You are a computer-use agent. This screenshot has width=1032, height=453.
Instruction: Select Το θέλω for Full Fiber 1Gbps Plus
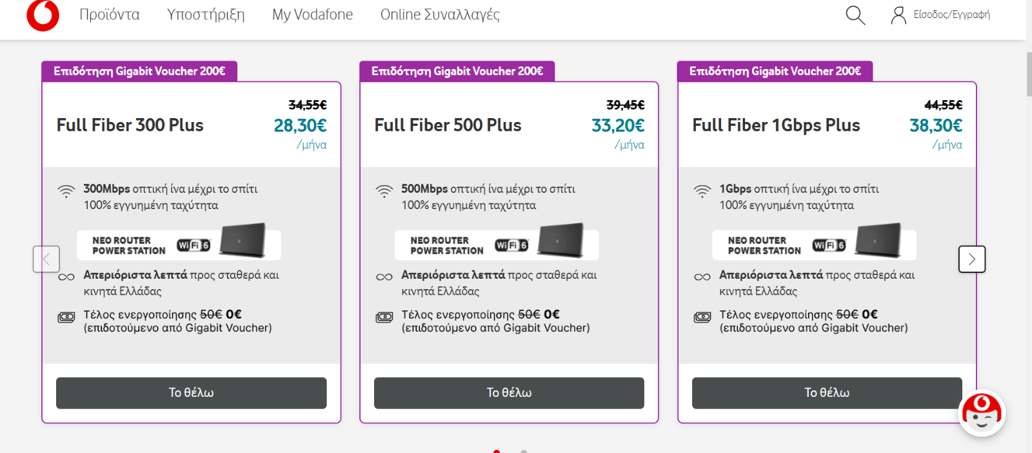(827, 393)
